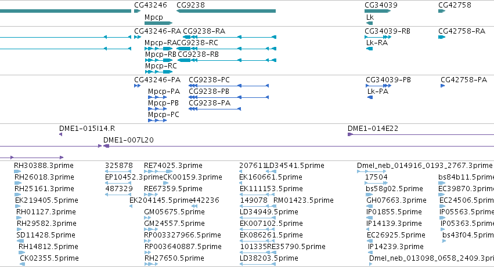Select EST RH25161.3prime

[44, 189]
